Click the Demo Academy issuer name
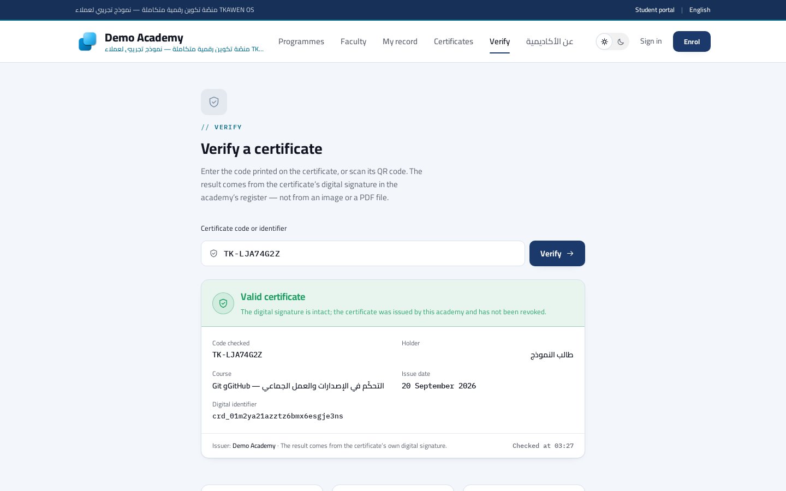 click(x=254, y=446)
